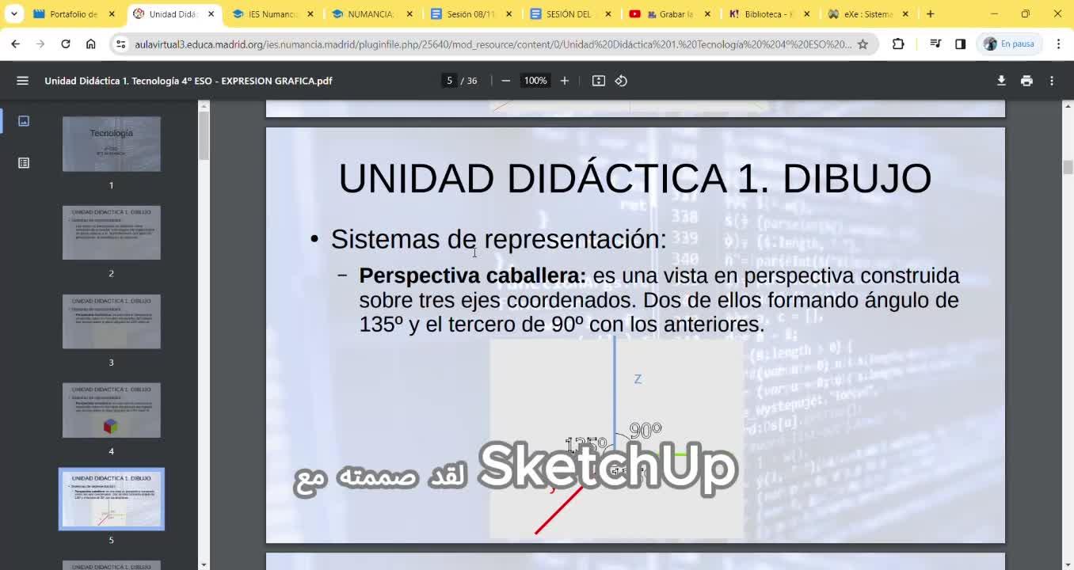Close the Portafolio tab
The width and height of the screenshot is (1074, 570).
[x=112, y=14]
